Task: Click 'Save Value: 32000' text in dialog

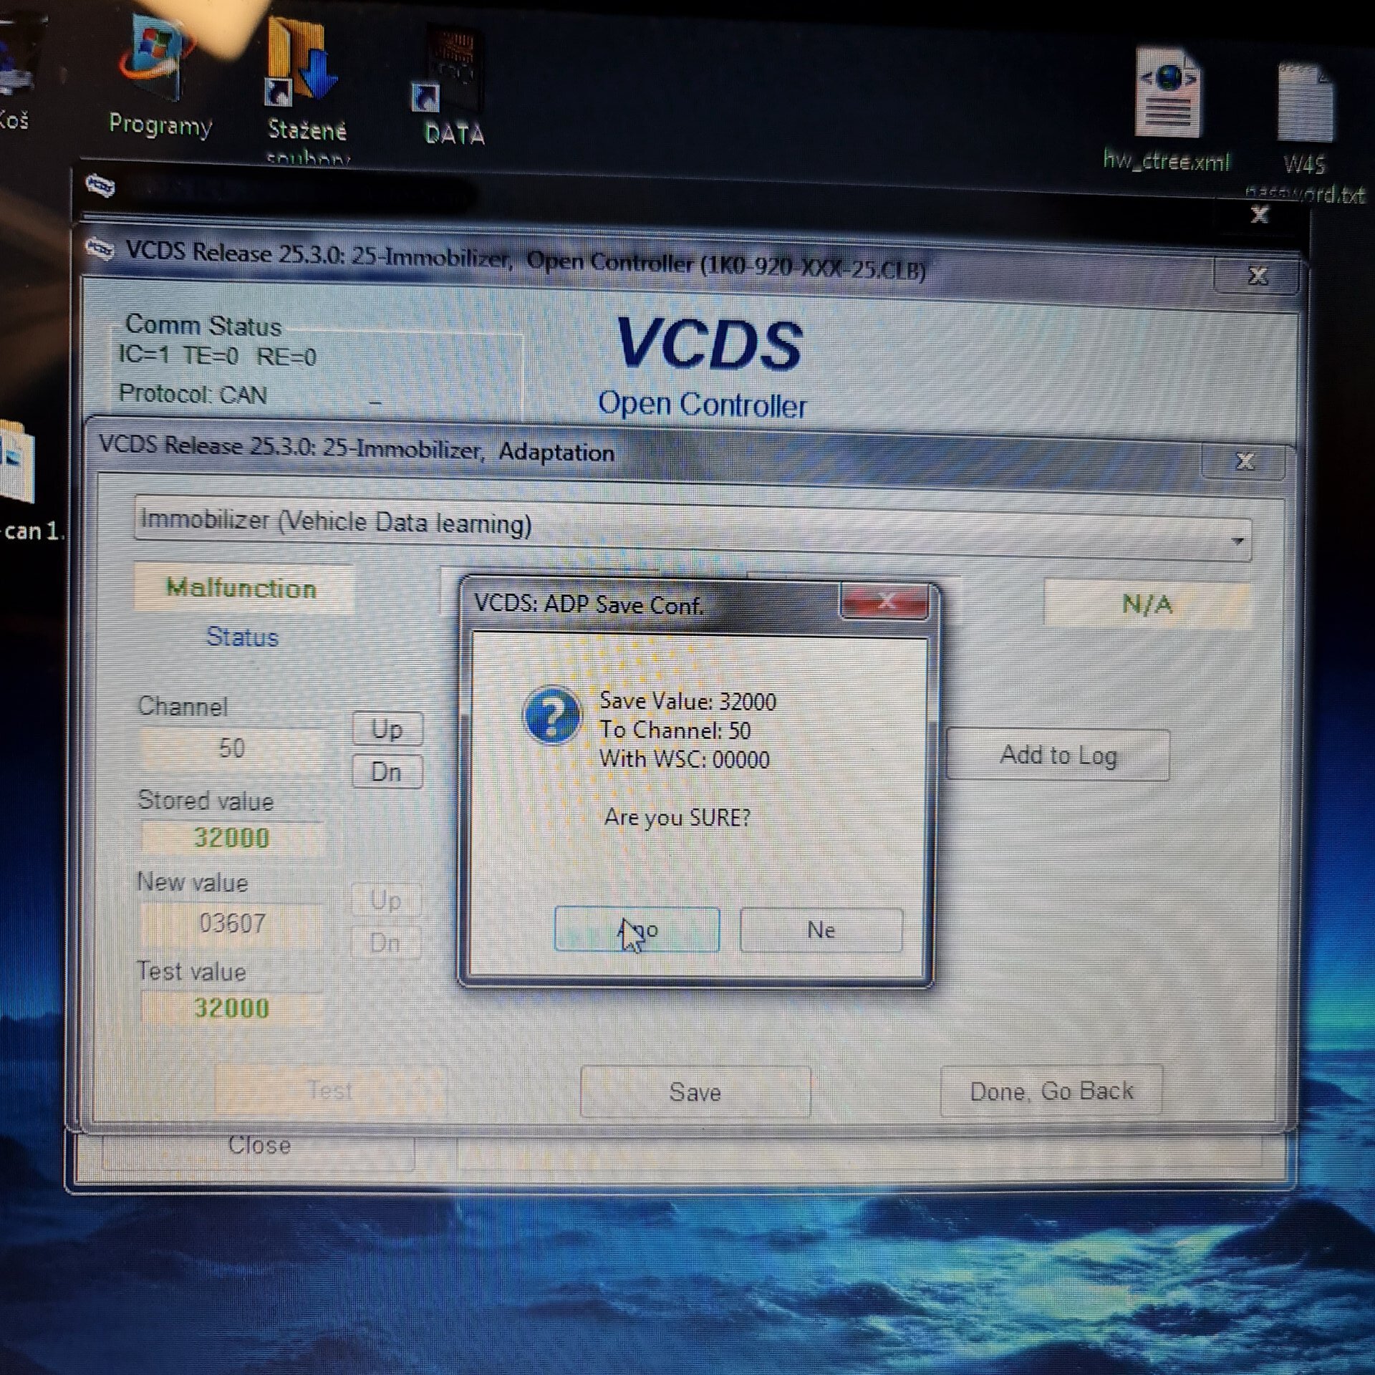Action: (x=687, y=701)
